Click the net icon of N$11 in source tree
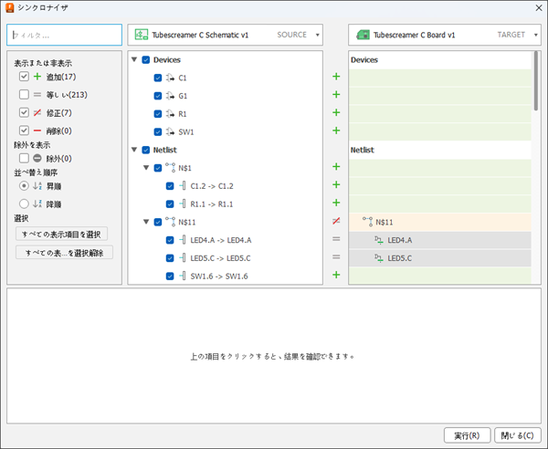 171,222
